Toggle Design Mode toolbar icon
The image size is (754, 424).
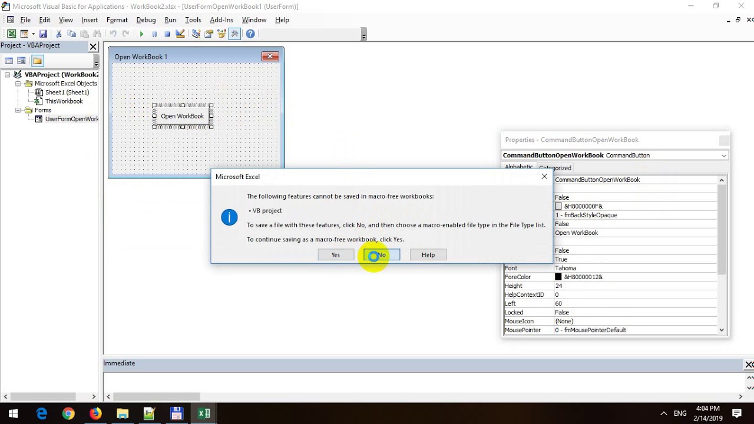[180, 34]
